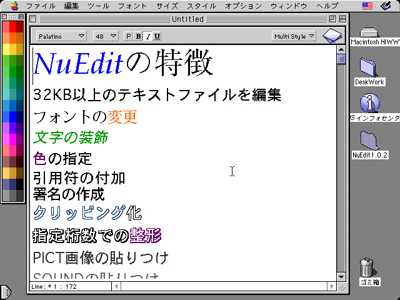Image resolution: width=400 pixels, height=300 pixels.
Task: Open the 編集 menu
Action: tap(71, 6)
